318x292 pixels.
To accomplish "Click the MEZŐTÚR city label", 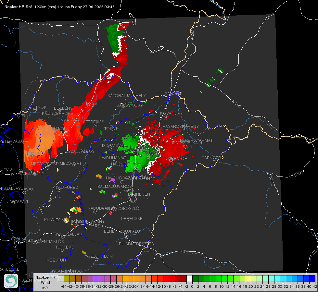I will [x=56, y=260].
